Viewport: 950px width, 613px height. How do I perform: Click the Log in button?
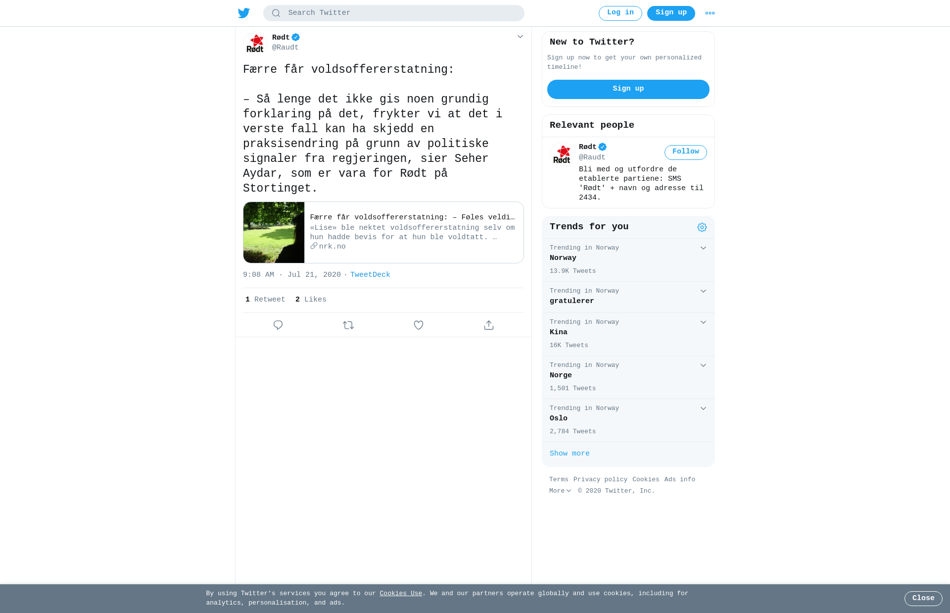(x=620, y=13)
